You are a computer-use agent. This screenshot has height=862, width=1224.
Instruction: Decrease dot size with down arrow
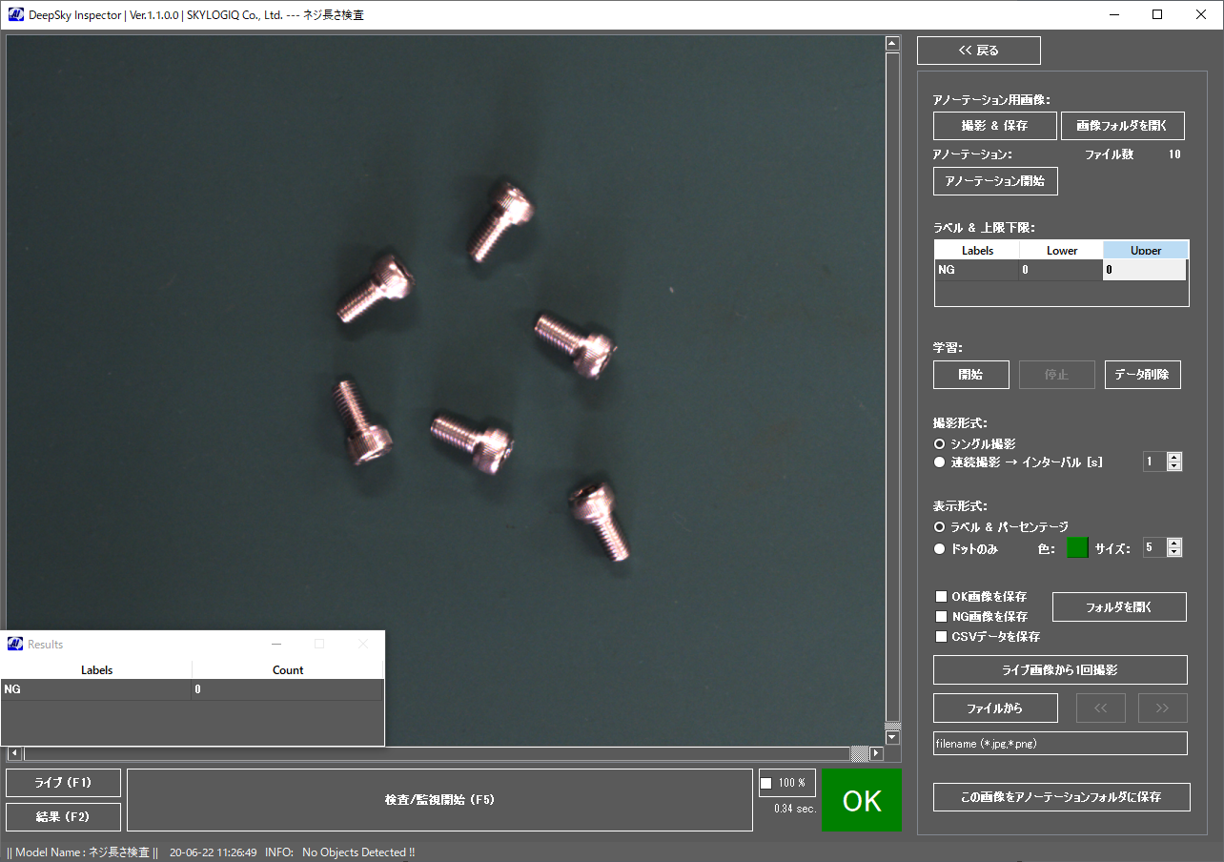(x=1174, y=552)
